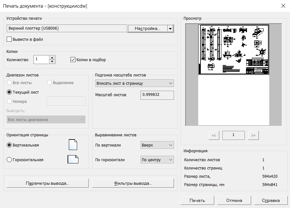Viewport: 290px width, 208px height.
Task: Open the По вертикали alignment dropdown
Action: tap(157, 145)
